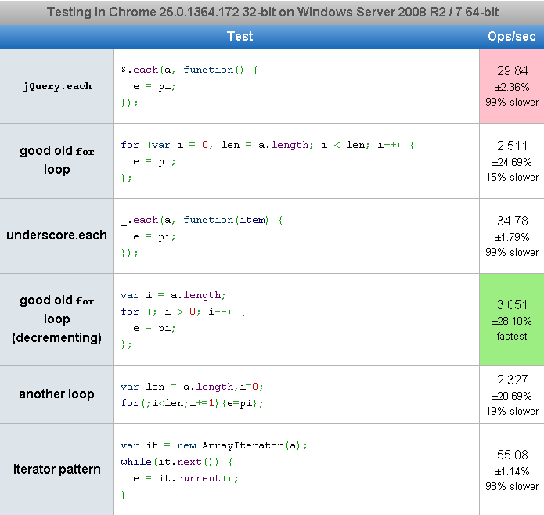
Task: Click the green 3,051 fastest result cell
Action: tap(512, 319)
